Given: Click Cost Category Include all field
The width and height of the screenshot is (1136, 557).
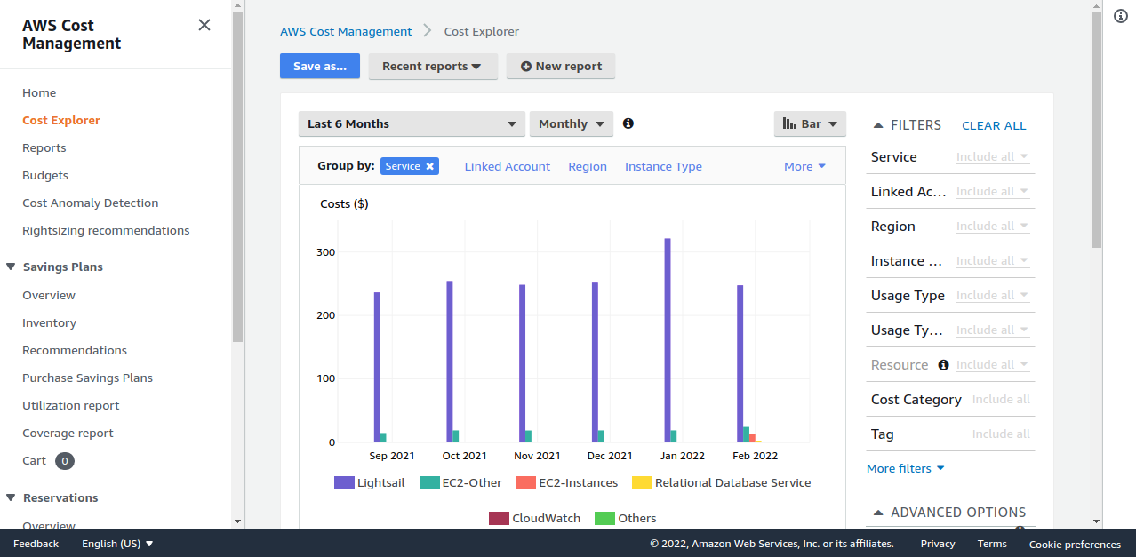Looking at the screenshot, I should point(1001,400).
